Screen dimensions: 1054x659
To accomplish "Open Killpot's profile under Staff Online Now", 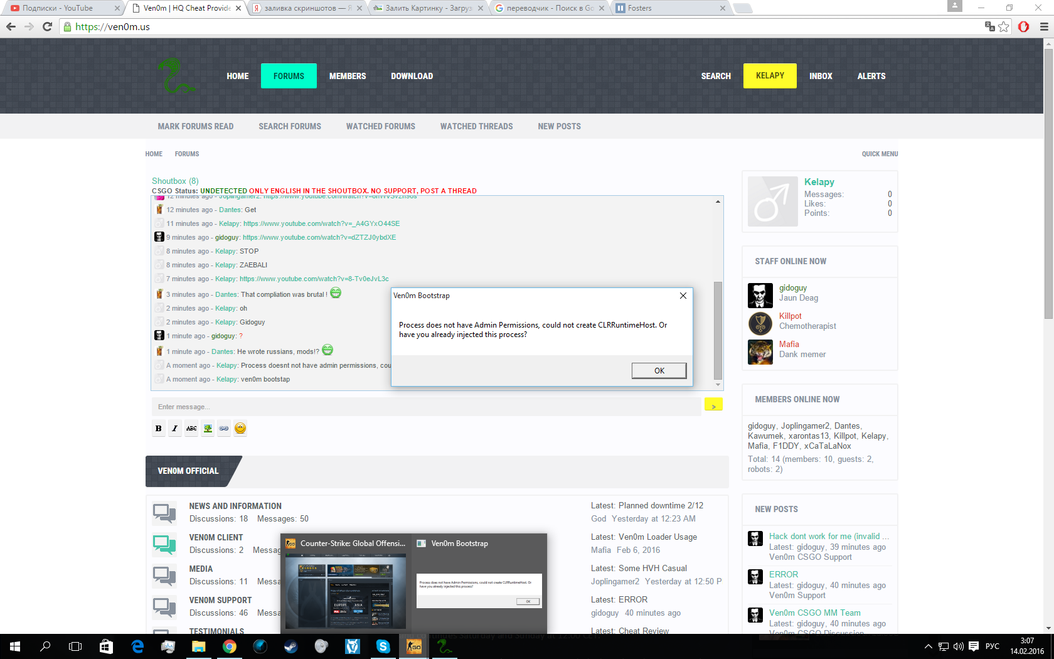I will click(x=790, y=316).
